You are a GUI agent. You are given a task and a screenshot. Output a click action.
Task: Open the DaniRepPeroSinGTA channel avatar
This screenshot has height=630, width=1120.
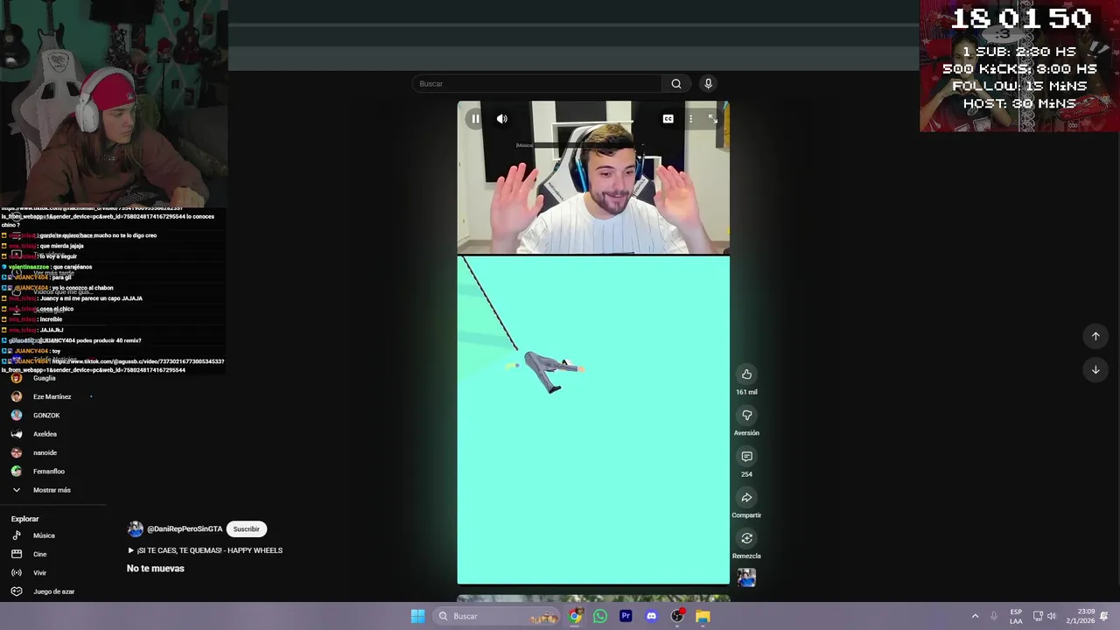pyautogui.click(x=135, y=529)
